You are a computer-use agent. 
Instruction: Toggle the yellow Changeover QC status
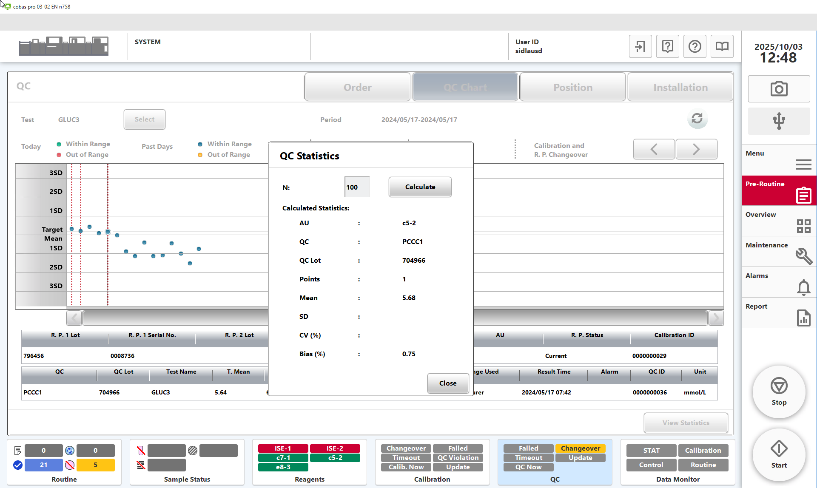[580, 448]
